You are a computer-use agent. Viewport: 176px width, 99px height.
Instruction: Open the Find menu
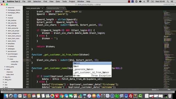[45, 1]
